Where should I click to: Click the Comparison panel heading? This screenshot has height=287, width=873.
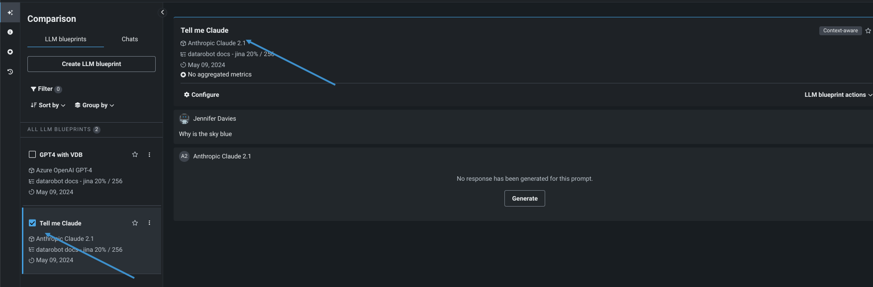52,19
